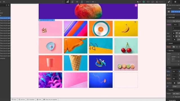The width and height of the screenshot is (180, 101).
Task: Switch to mobile portrait breakpoint icon
Action: click(82, 2)
